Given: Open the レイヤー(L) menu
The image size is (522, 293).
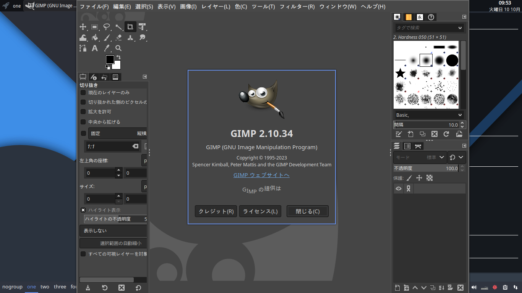Looking at the screenshot, I should [x=216, y=6].
